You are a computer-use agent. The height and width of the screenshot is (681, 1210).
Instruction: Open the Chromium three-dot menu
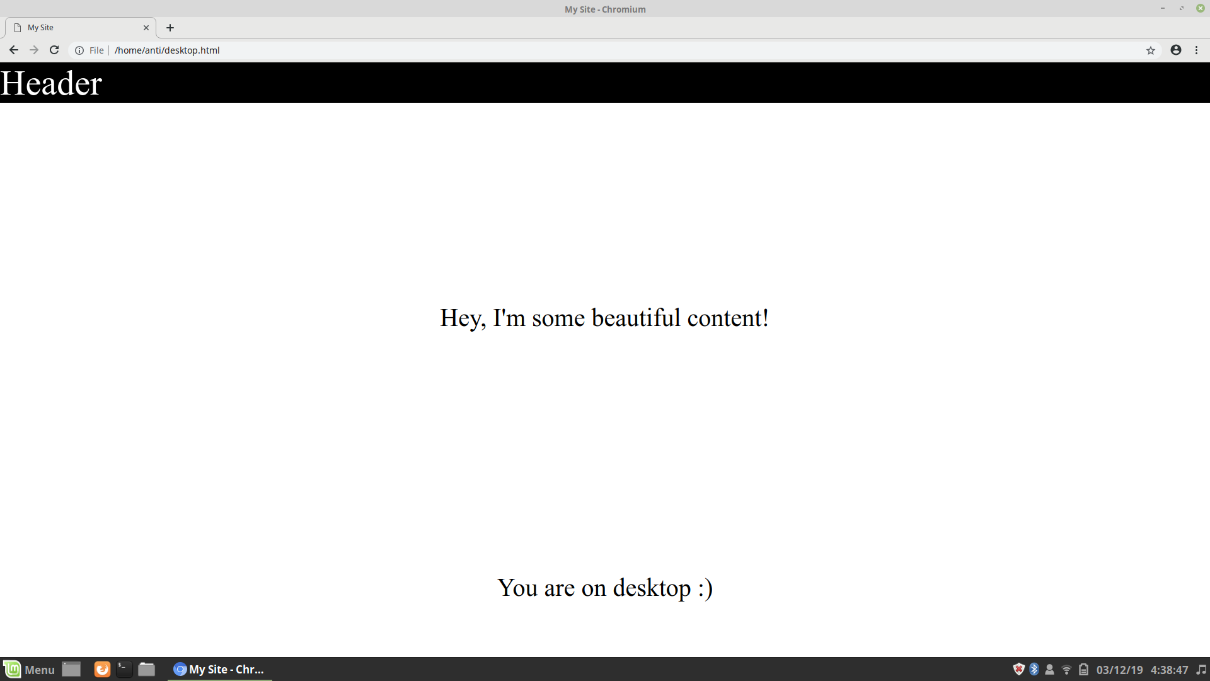click(1197, 50)
